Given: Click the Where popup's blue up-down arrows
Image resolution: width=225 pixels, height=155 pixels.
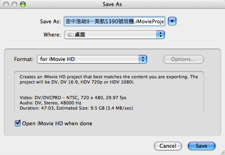Looking at the screenshot, I should click(160, 35).
